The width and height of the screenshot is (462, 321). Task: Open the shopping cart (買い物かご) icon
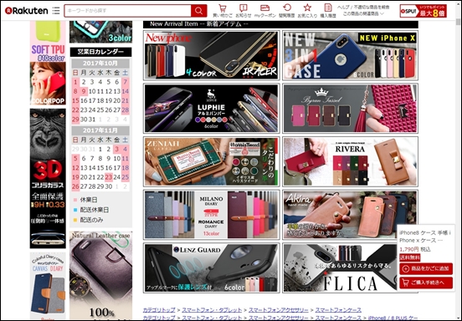pyautogui.click(x=223, y=11)
